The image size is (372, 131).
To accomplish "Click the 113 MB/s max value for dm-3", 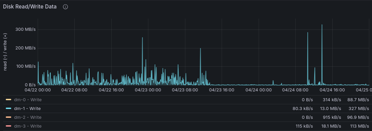I will pos(360,126).
